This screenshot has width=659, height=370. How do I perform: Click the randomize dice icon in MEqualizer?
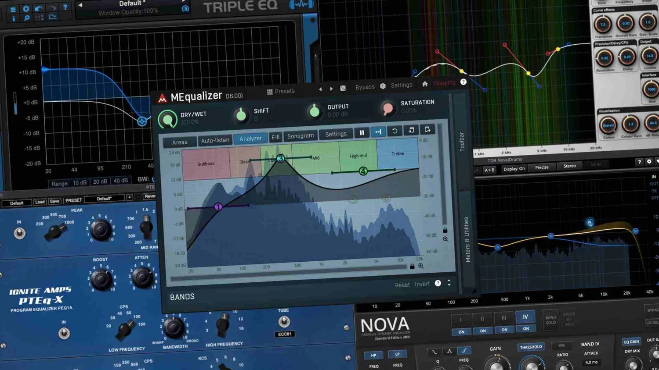coord(343,88)
